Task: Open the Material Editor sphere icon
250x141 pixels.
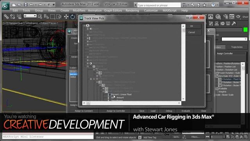Action: point(218,16)
